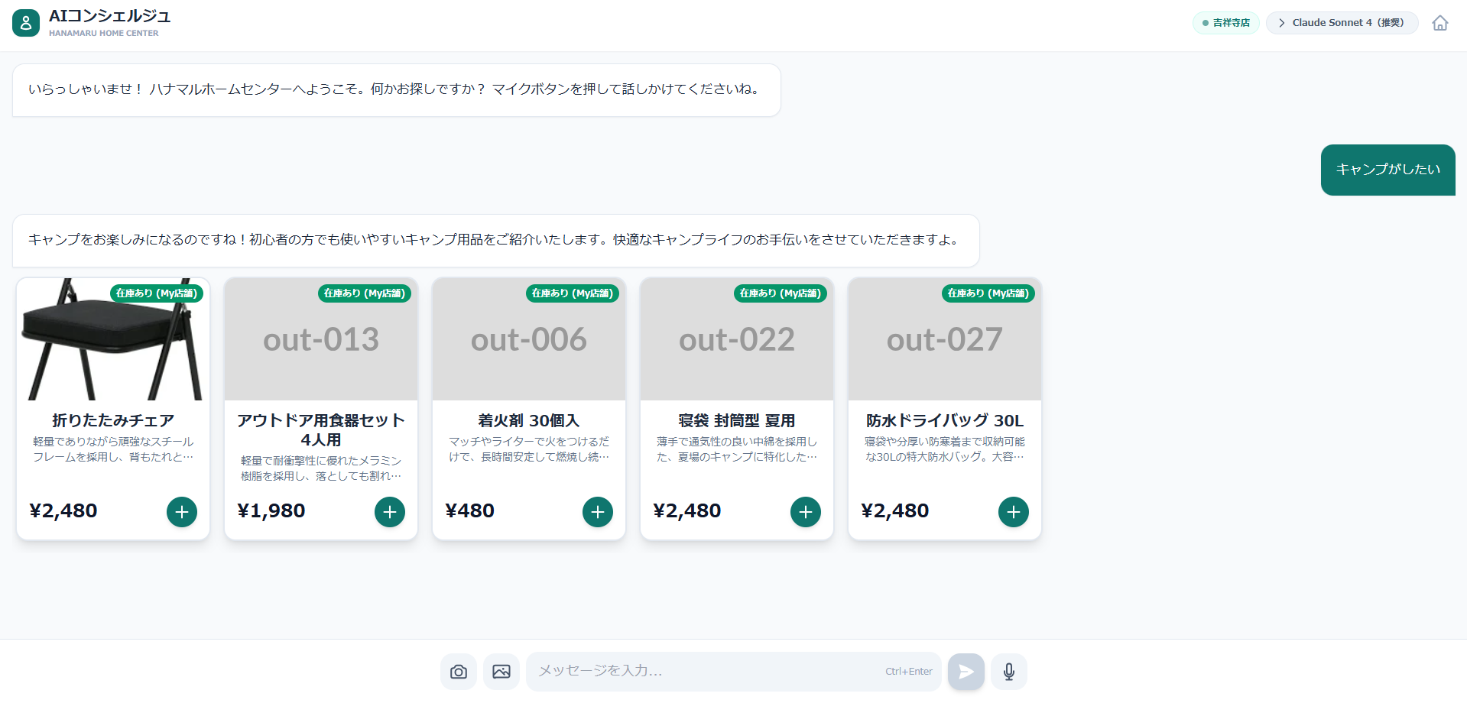Click the AI concierge avatar logo icon
The height and width of the screenshot is (716, 1467).
(x=26, y=23)
